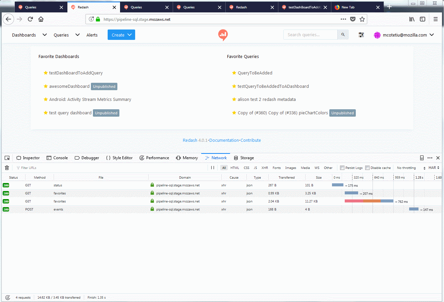
Task: Open the QueryToBeAdded favorite query
Action: tap(255, 73)
